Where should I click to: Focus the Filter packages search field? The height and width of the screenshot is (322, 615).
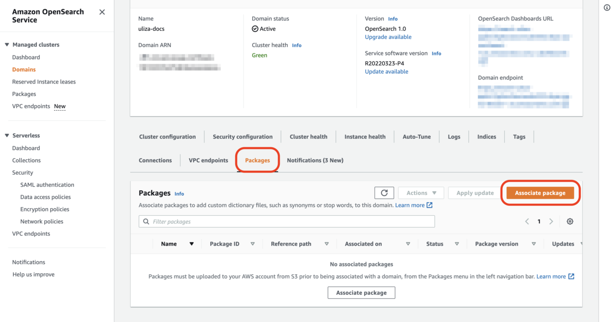click(x=286, y=222)
